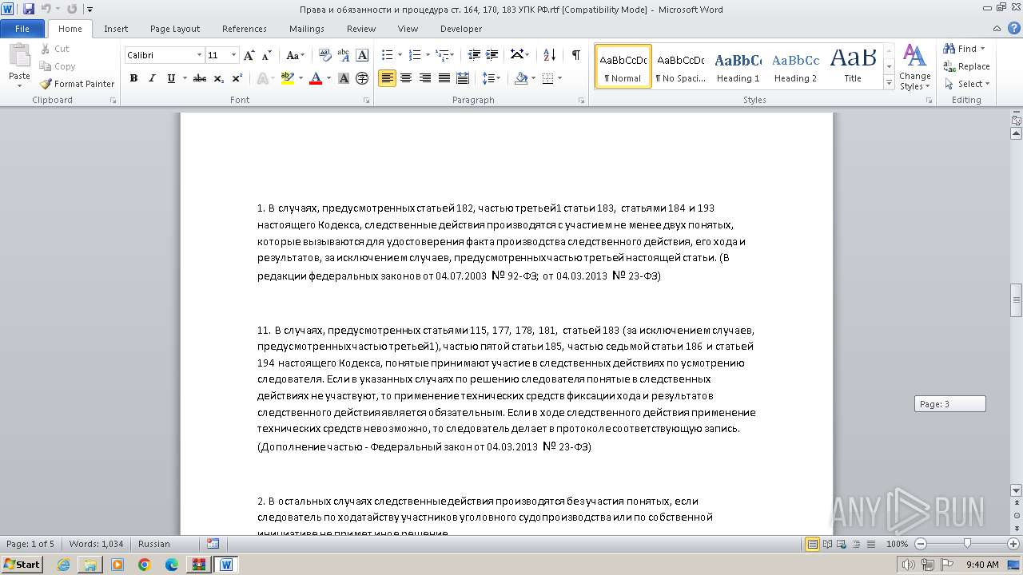Viewport: 1023px width, 575px height.
Task: Align text to the right
Action: click(x=424, y=78)
